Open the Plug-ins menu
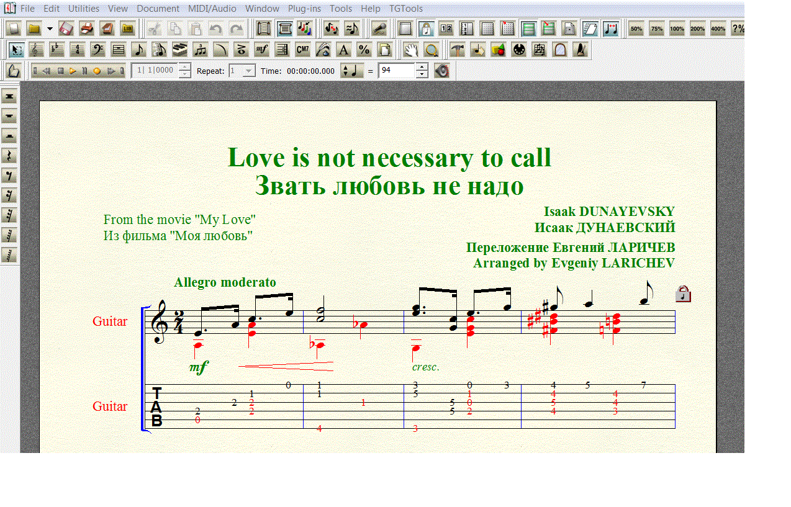 point(304,9)
